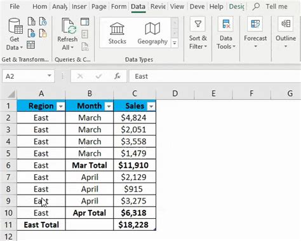Expand the Region column filter dropdown

[x=60, y=106]
